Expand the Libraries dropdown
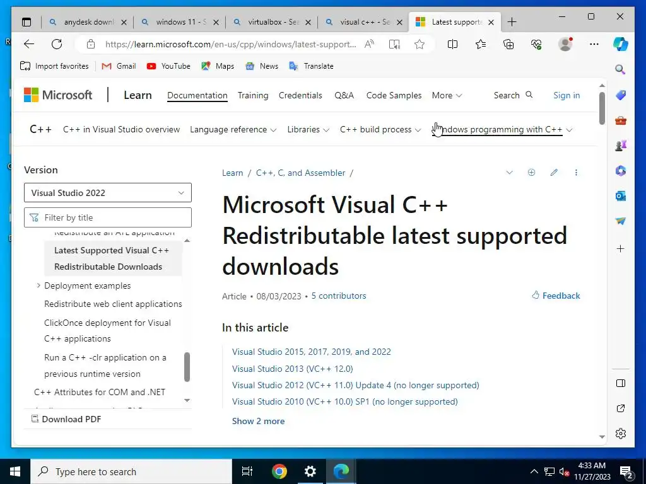Image resolution: width=646 pixels, height=484 pixels. 308,130
